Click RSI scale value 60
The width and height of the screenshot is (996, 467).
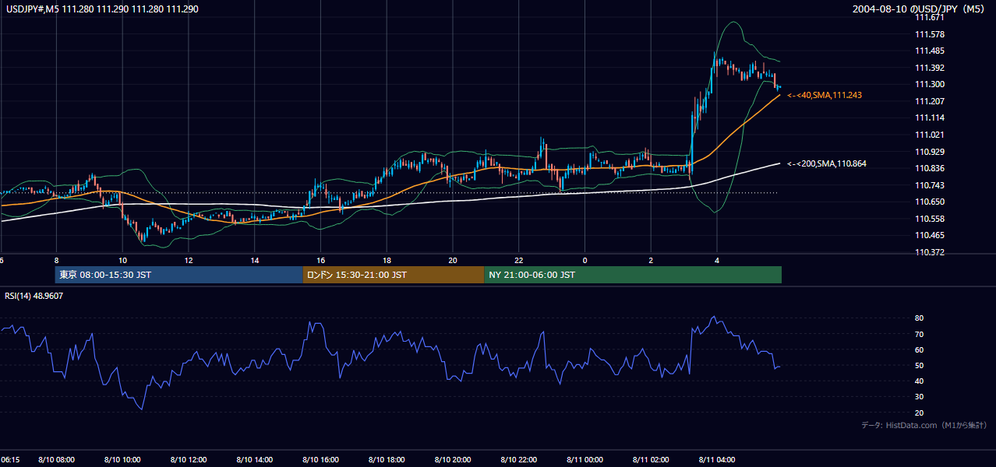919,349
